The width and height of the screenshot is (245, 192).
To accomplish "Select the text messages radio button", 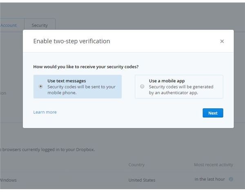I will (x=40, y=86).
